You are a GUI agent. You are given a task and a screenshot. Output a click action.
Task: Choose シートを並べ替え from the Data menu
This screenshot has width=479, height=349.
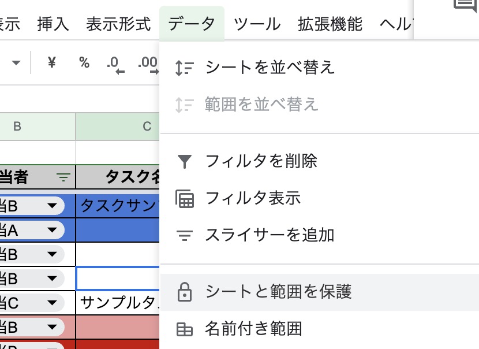click(x=270, y=68)
